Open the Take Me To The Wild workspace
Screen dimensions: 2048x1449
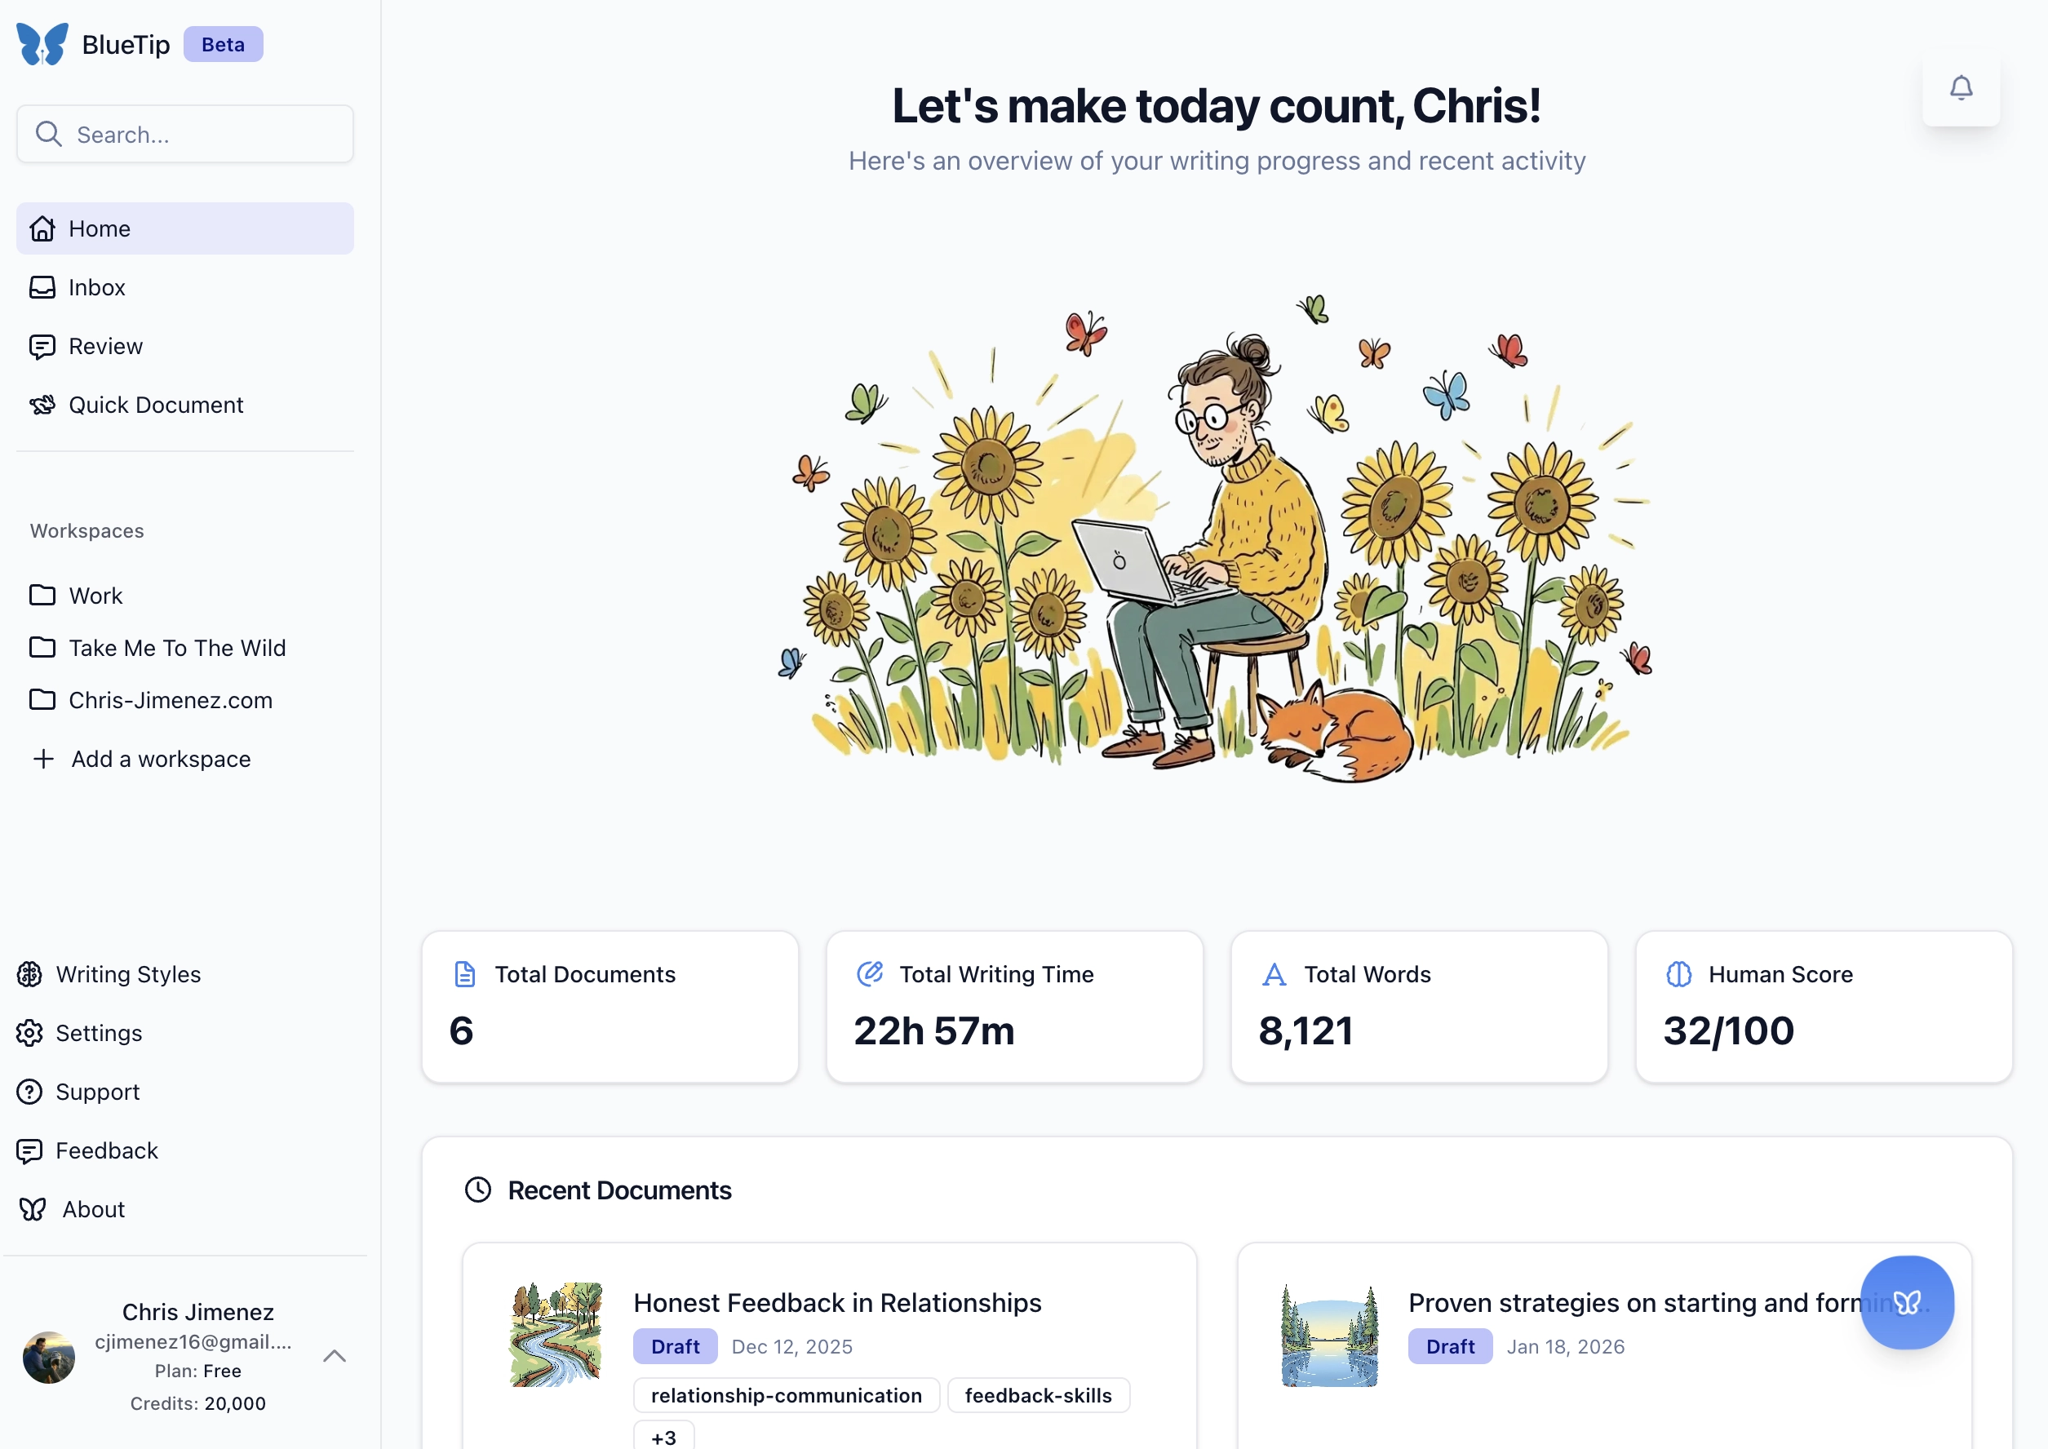[177, 648]
